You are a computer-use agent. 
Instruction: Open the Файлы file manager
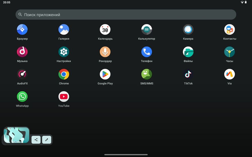pos(188,52)
